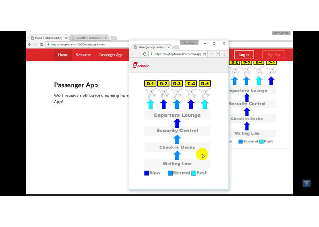Click the dark blue arrow below D-2
This screenshot has width=319, height=227.
pos(163,104)
